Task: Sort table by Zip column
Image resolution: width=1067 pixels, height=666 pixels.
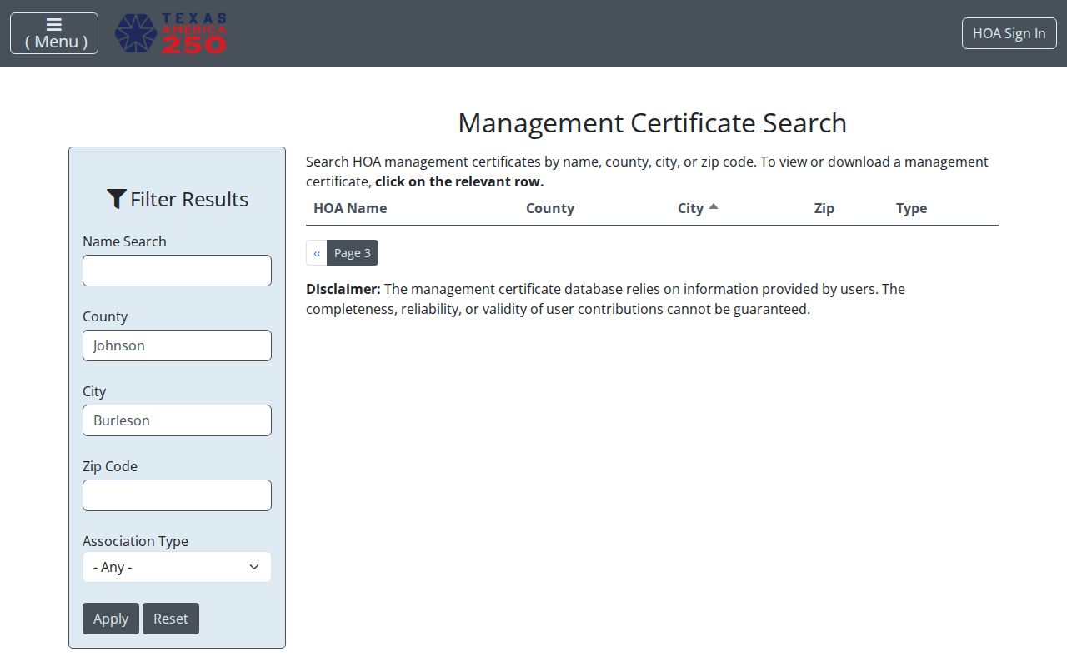Action: pos(824,208)
